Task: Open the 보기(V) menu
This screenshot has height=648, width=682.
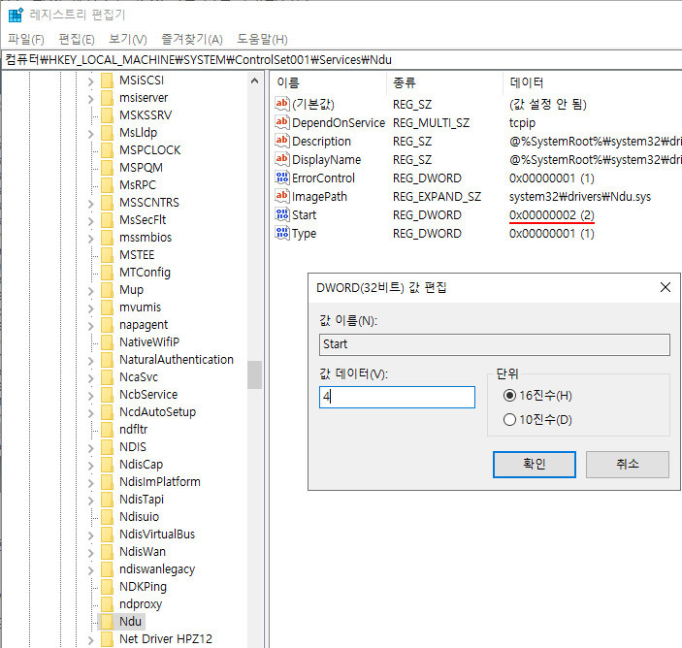Action: pyautogui.click(x=128, y=39)
